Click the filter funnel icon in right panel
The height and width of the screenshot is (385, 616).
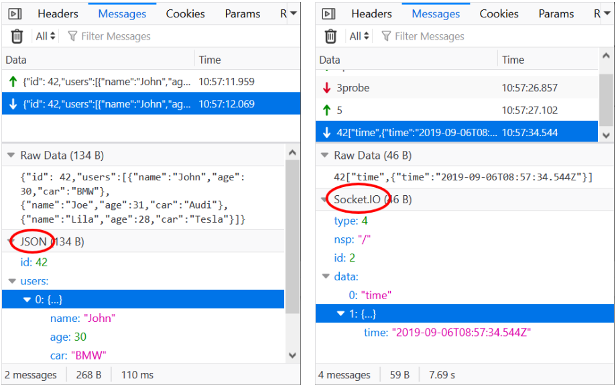click(386, 36)
